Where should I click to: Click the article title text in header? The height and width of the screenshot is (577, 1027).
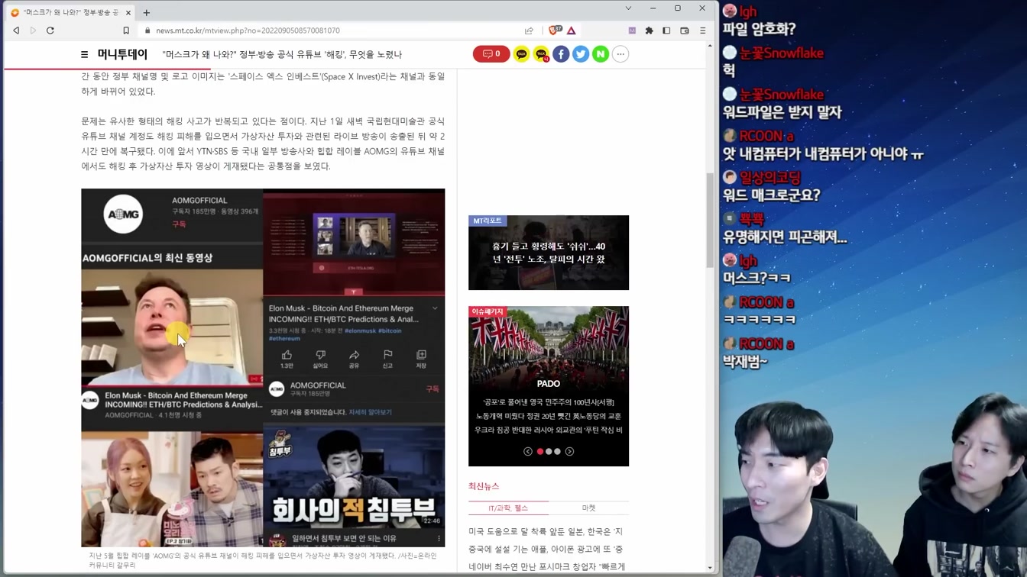tap(282, 54)
